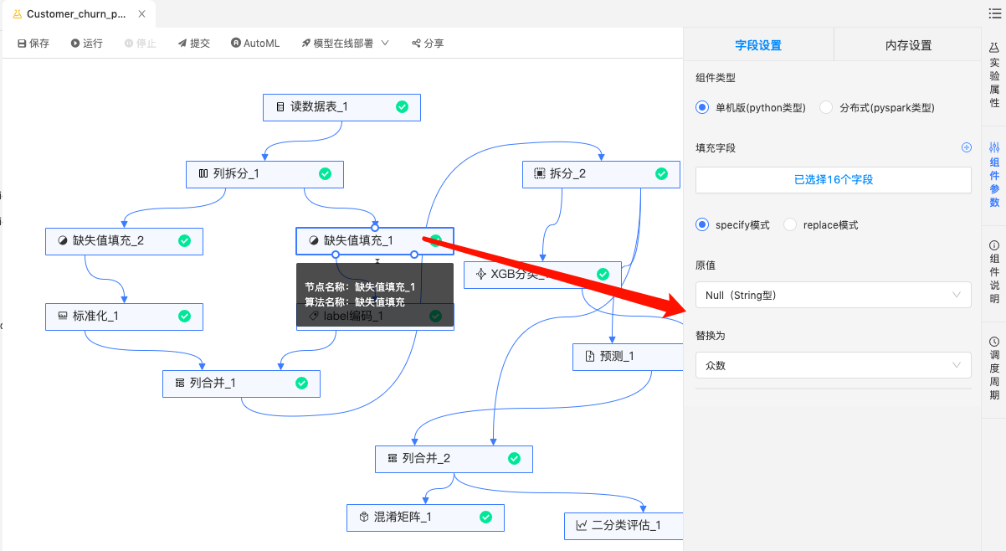Click the 内存设置 tab text
This screenshot has width=1006, height=551.
[x=909, y=45]
